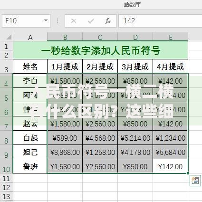The image size is (202, 202).
Task: Click the ¥589.00 cell in 白起's row
Action: [65, 138]
